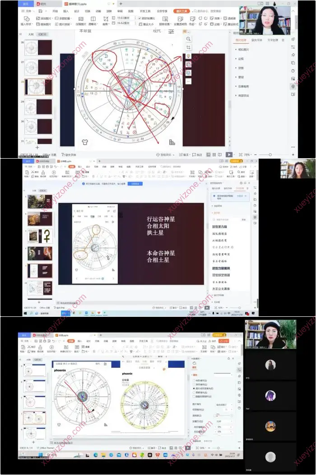Collapse the slide panel with « in top window
Screen dimensions: 316x475
tap(21, 34)
